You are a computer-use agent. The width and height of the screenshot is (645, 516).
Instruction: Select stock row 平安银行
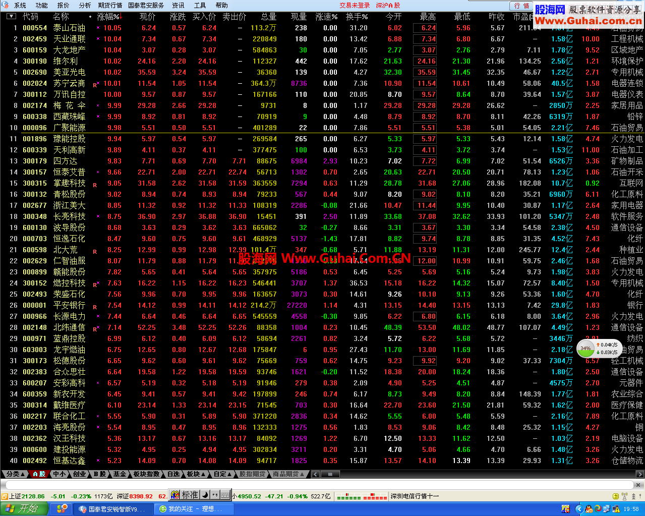pos(322,305)
